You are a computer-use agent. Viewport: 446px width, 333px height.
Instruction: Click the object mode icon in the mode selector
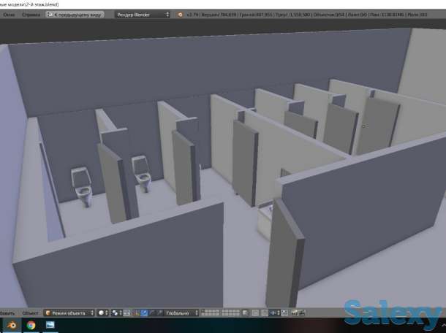point(48,313)
